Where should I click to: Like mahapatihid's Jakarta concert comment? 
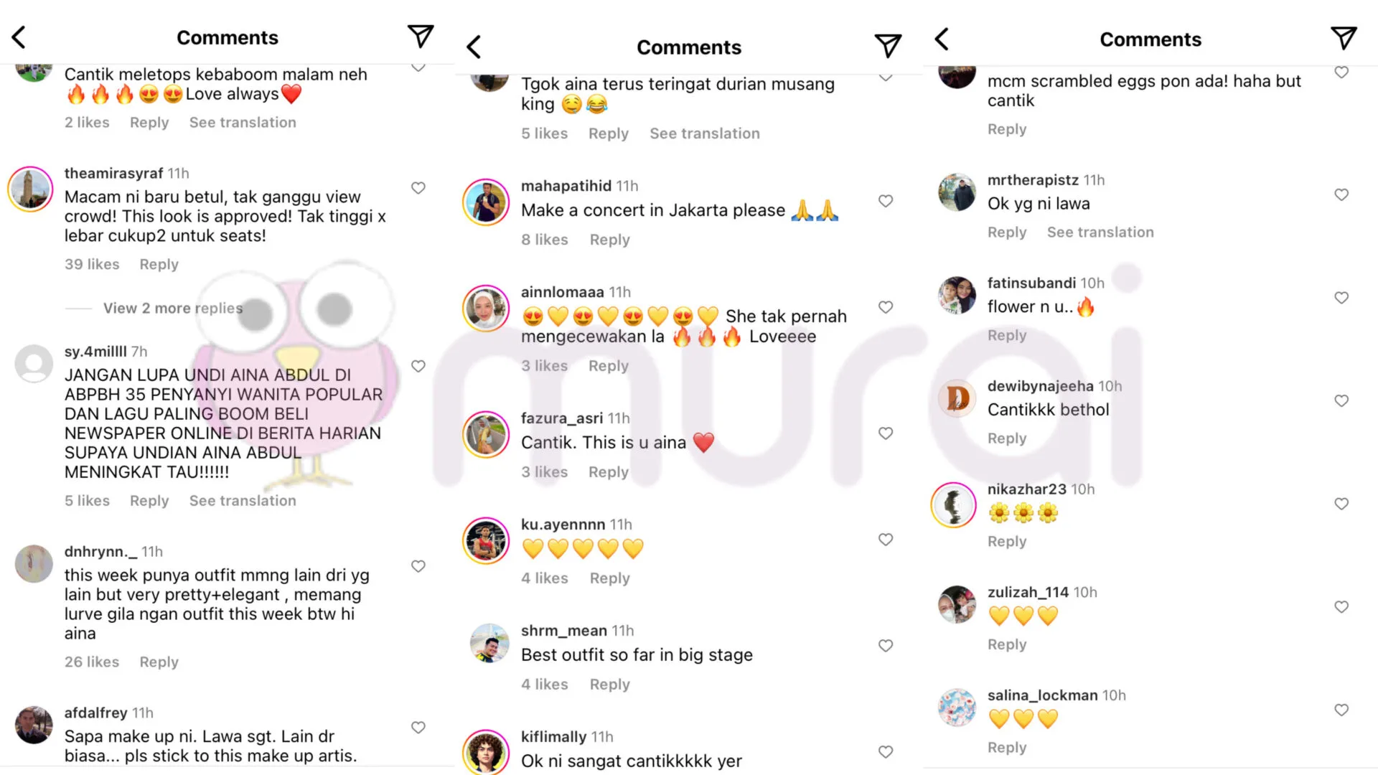coord(886,201)
